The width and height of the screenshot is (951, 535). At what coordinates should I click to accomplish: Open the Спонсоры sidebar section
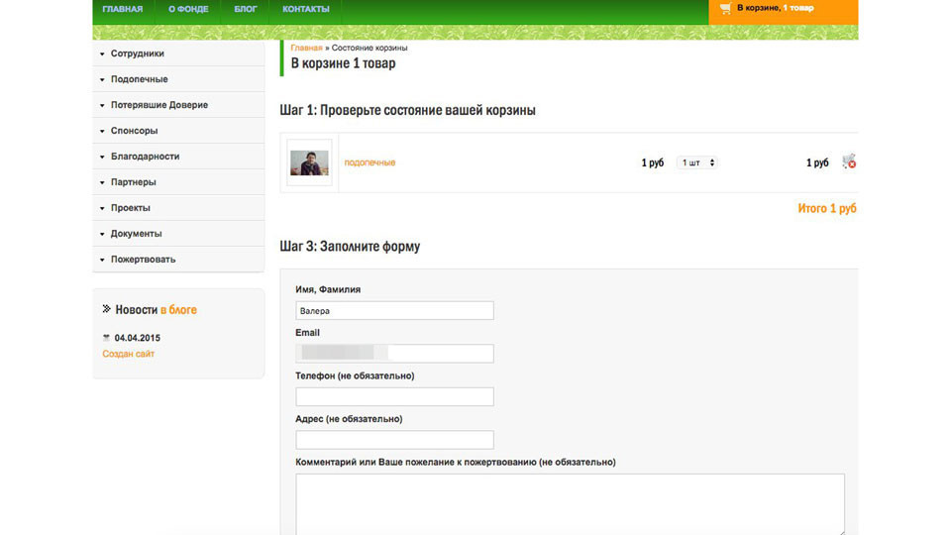[x=178, y=131]
